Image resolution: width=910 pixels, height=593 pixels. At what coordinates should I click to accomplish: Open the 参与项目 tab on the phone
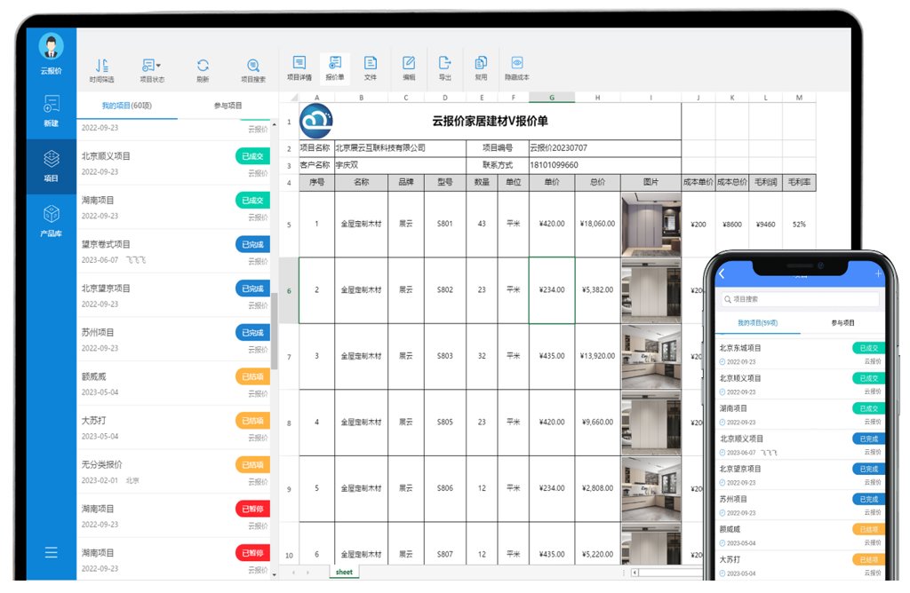pyautogui.click(x=842, y=323)
